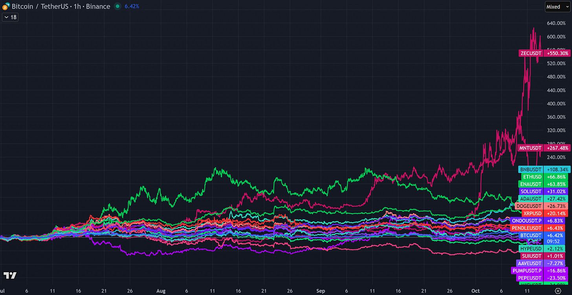
Task: Select the ZECUSDT price scale label
Action: [531, 53]
